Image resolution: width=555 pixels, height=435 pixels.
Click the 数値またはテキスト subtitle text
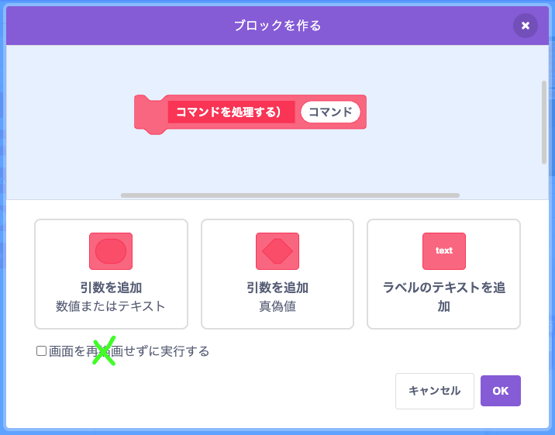[x=111, y=306]
